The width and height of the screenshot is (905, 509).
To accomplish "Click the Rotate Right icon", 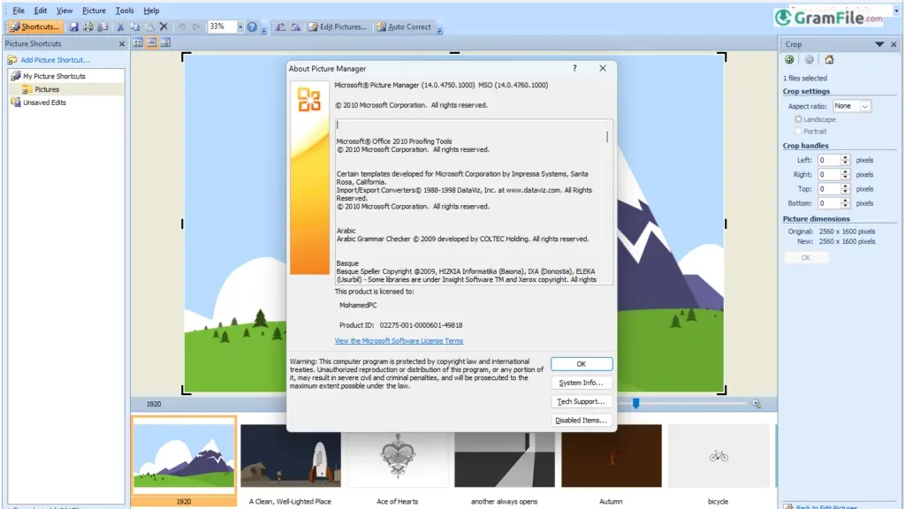I will (x=295, y=27).
